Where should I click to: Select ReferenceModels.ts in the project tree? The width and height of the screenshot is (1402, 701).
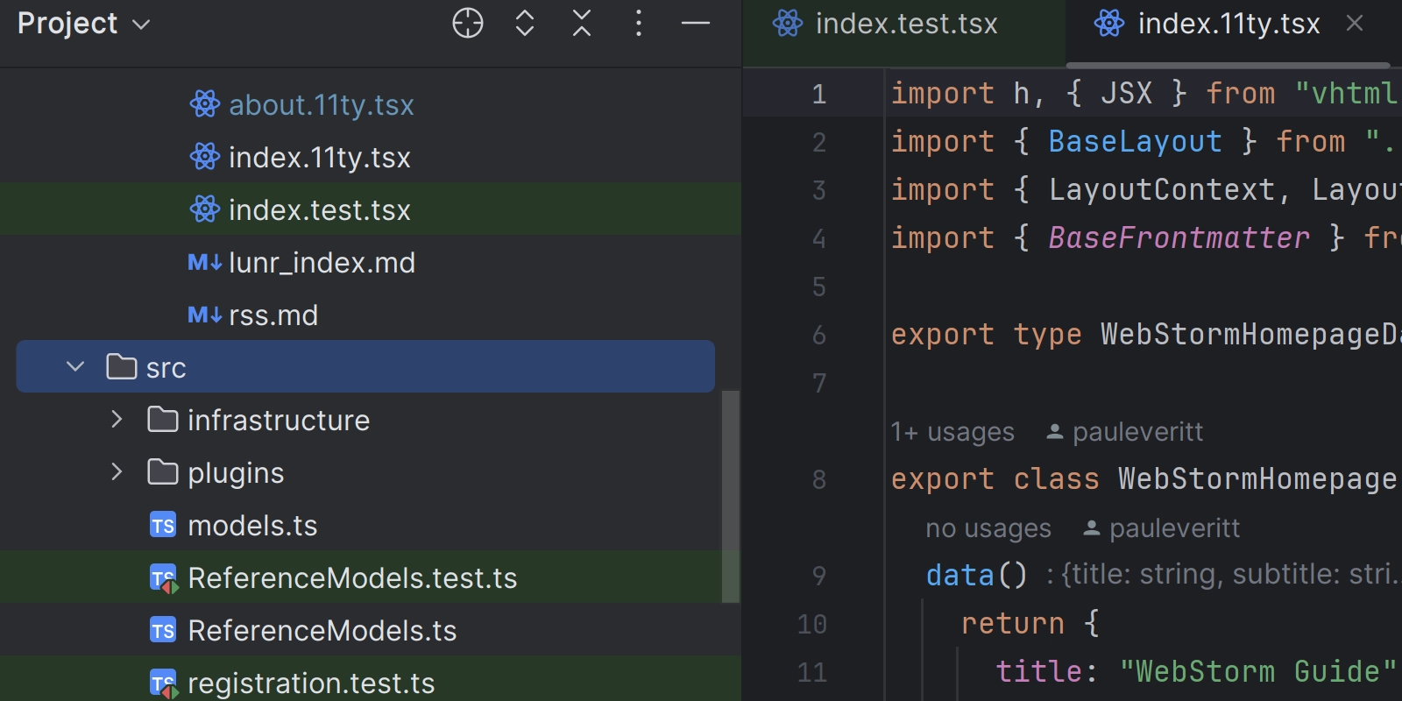click(322, 631)
